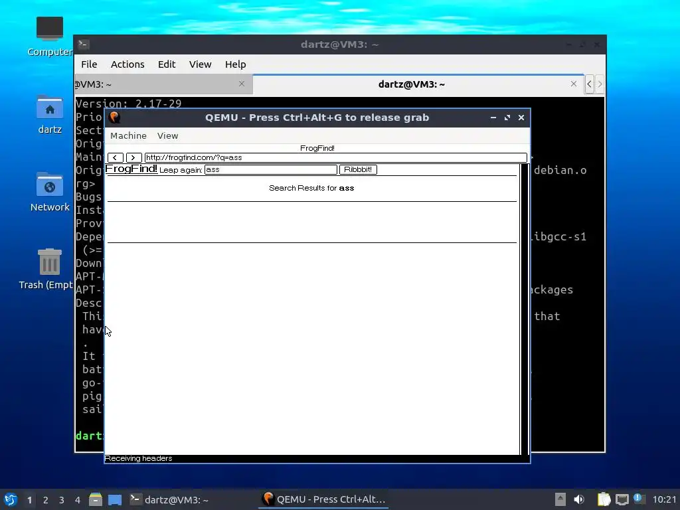The image size is (680, 510).
Task: Open the terminal View menu
Action: click(200, 64)
